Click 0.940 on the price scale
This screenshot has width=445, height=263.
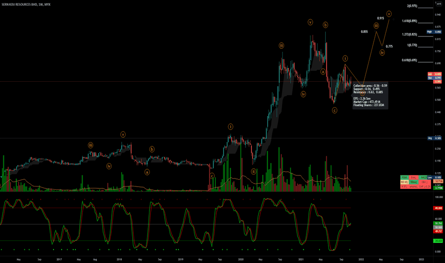437,14
